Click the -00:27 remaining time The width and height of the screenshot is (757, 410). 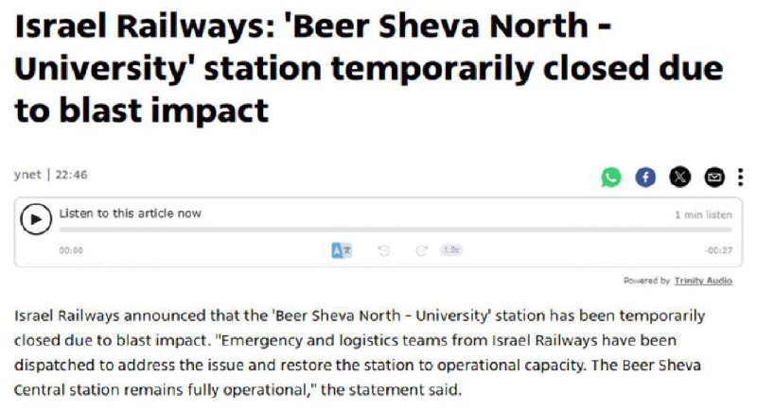click(x=717, y=250)
